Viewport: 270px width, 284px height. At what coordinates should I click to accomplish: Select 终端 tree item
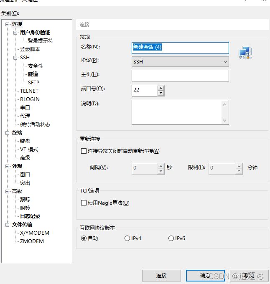pos(17,132)
